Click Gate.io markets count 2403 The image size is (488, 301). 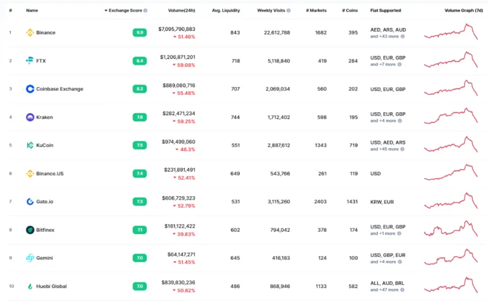[x=320, y=202]
